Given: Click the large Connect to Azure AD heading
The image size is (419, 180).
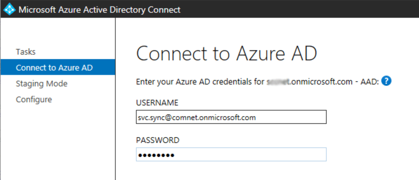Looking at the screenshot, I should (227, 54).
